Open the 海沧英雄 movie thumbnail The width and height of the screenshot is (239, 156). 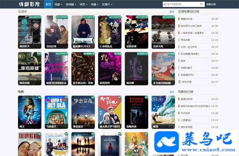[x=30, y=68]
